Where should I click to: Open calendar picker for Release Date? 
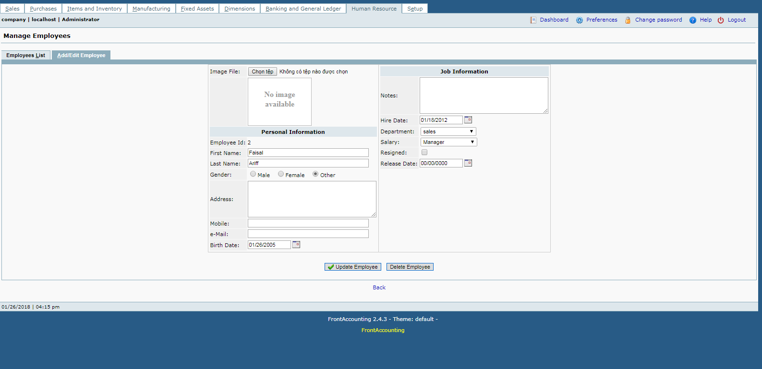(468, 163)
